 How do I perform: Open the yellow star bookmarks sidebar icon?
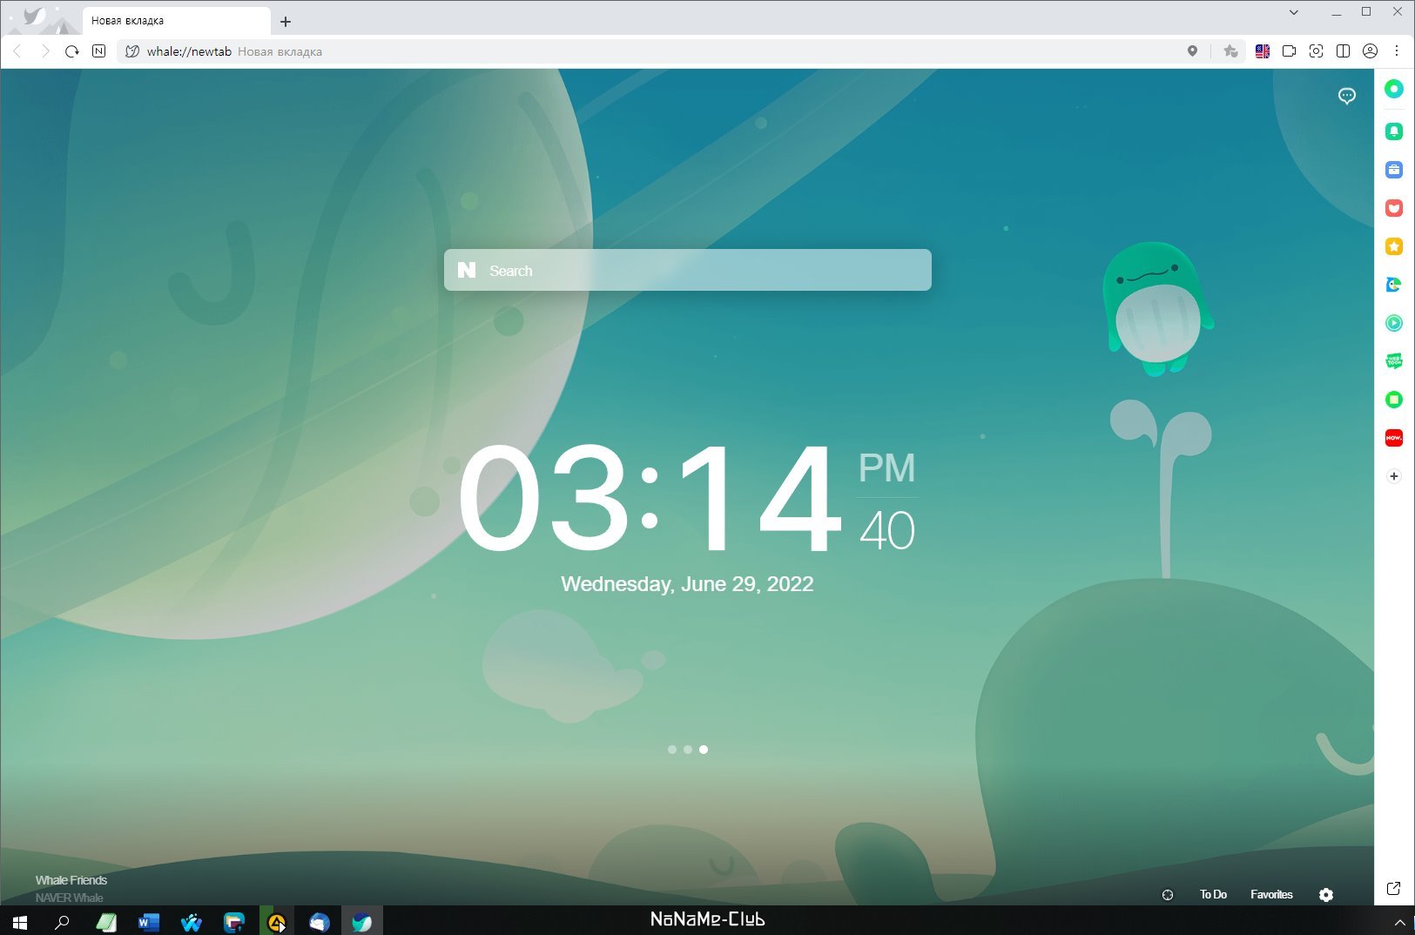coord(1393,246)
